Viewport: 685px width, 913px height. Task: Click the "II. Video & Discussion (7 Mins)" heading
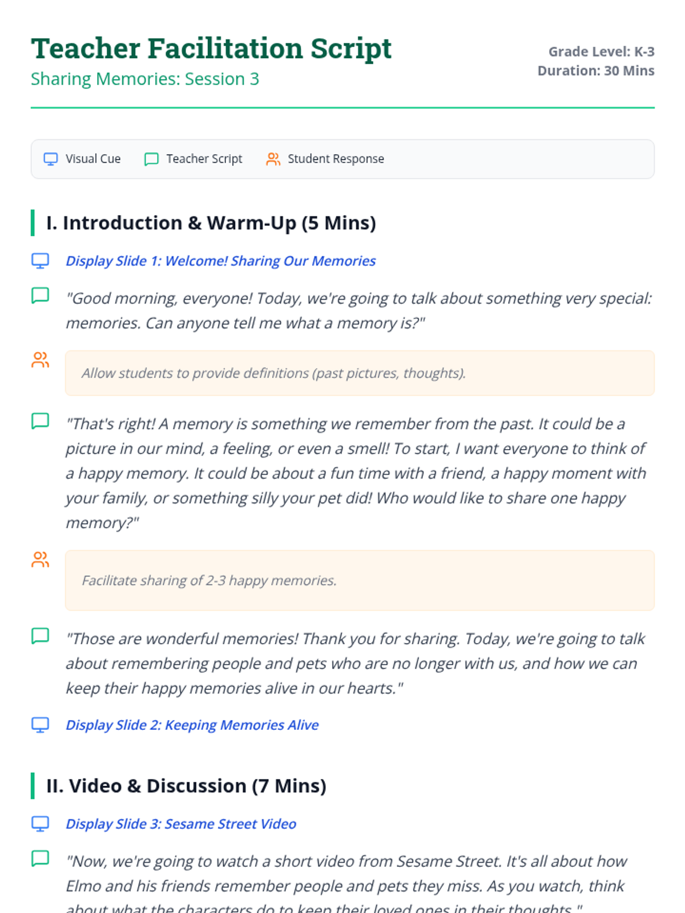(186, 786)
